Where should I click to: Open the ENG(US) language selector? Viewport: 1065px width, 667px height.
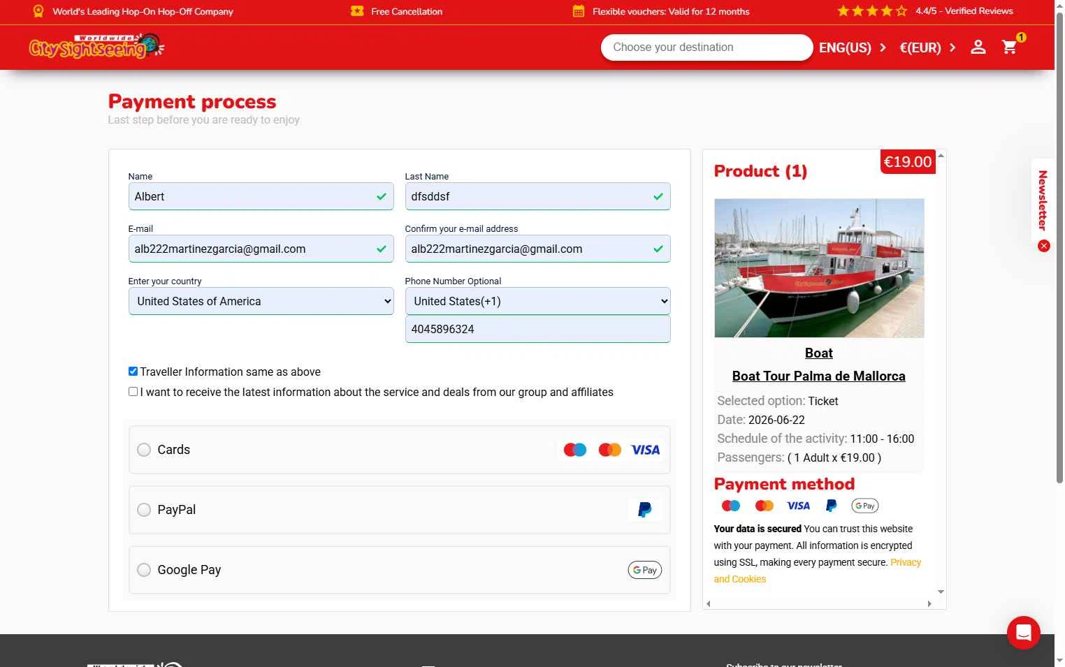tap(853, 47)
